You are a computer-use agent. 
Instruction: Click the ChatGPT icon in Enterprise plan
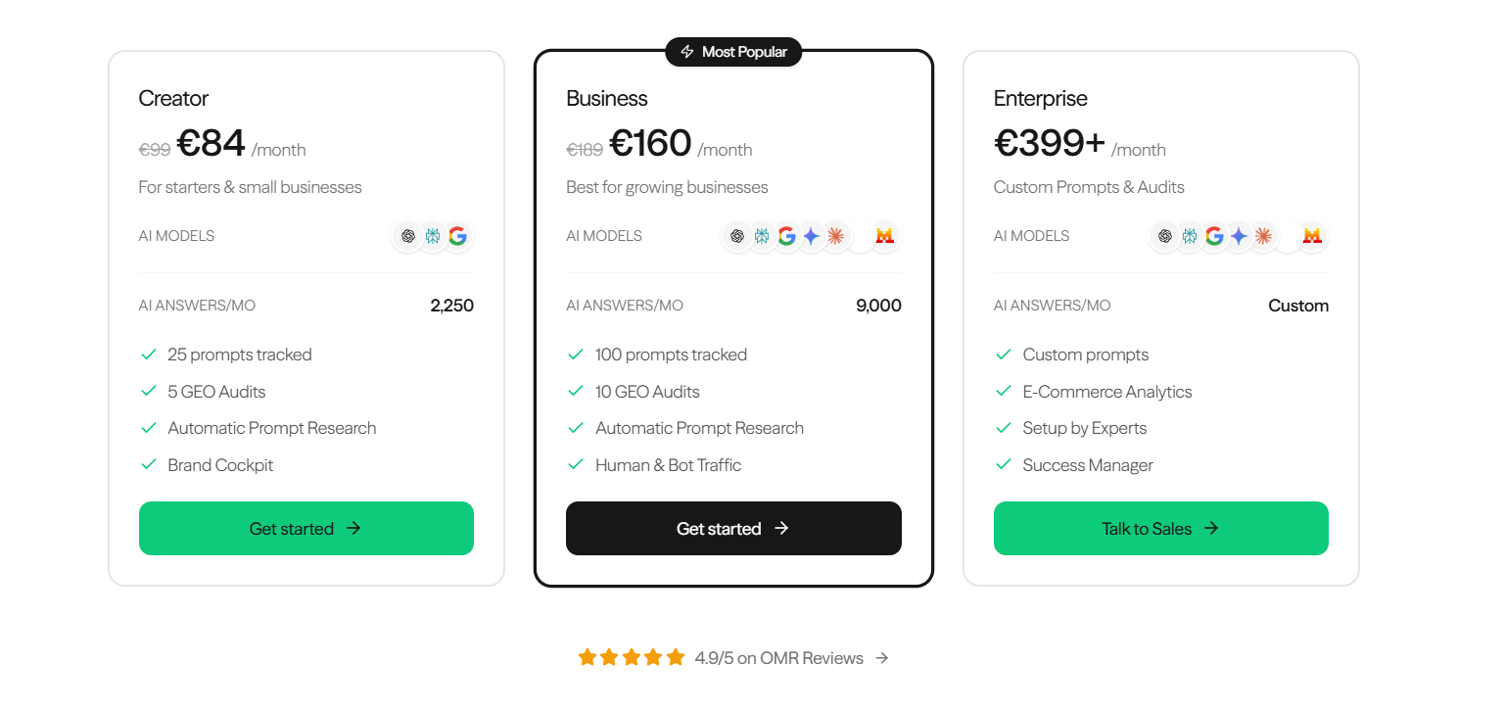[1165, 236]
